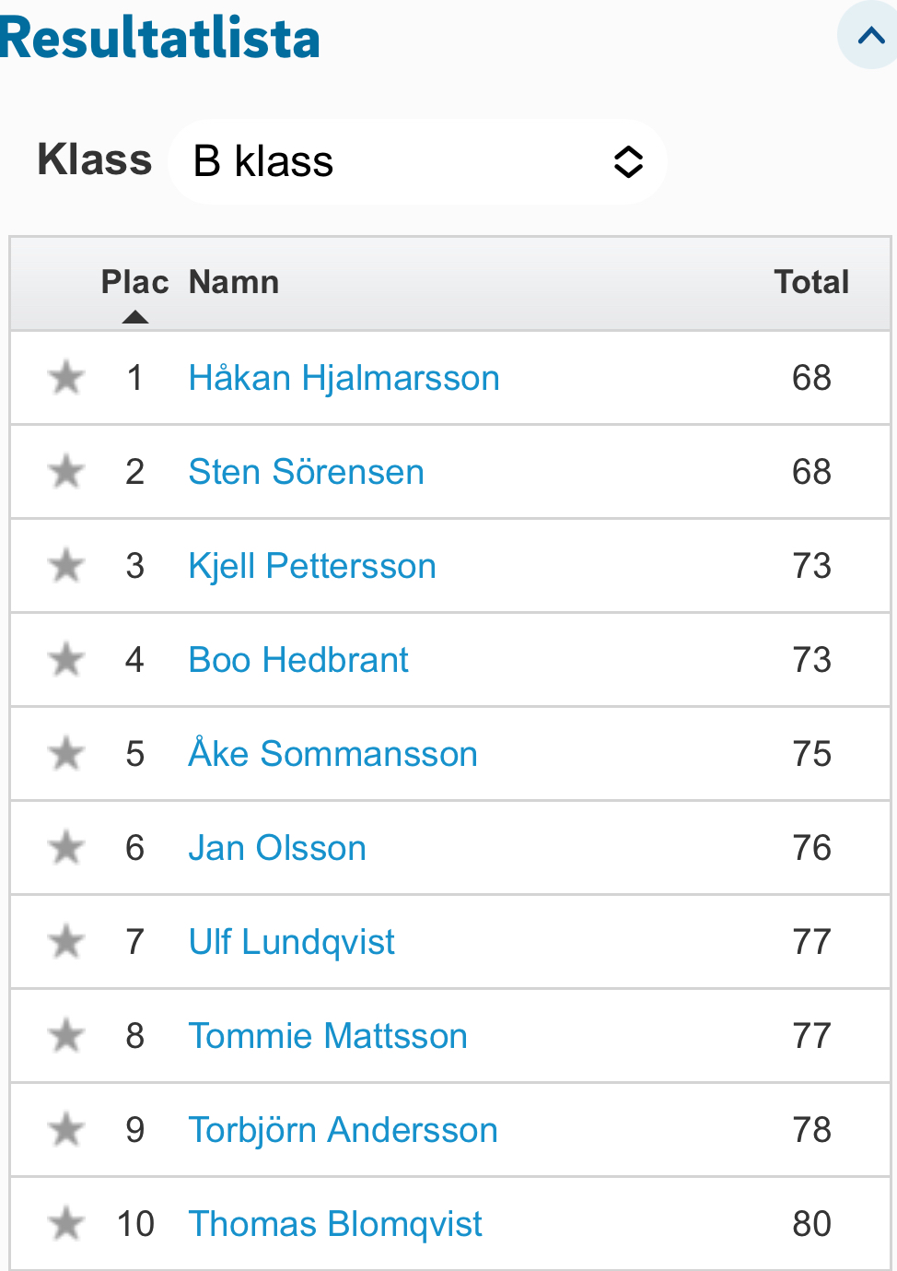Open the B klass class dropdown
This screenshot has width=897, height=1271.
pos(417,162)
